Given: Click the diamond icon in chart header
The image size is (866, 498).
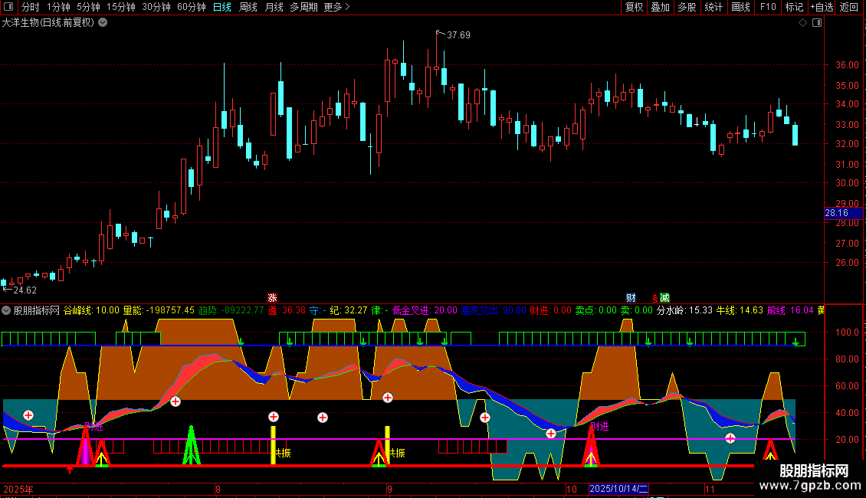Looking at the screenshot, I should click(802, 23).
